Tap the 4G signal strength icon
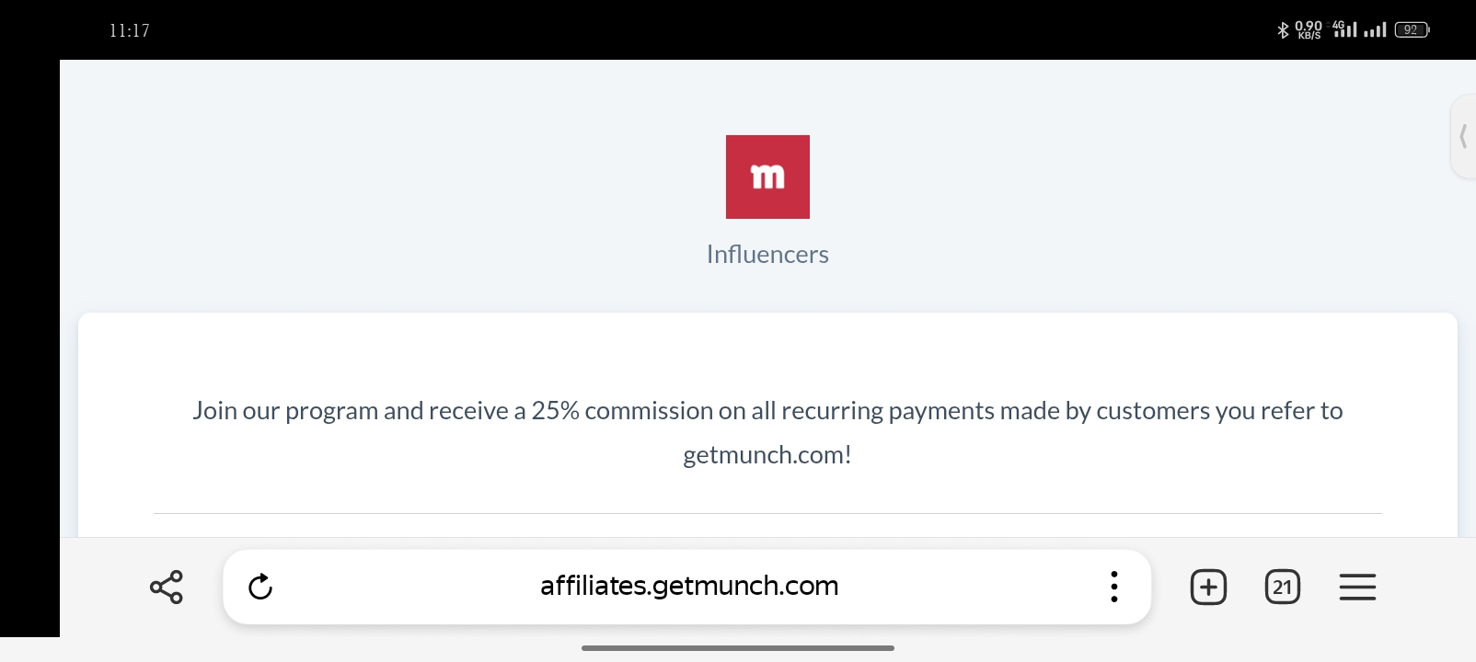 coord(1344,29)
